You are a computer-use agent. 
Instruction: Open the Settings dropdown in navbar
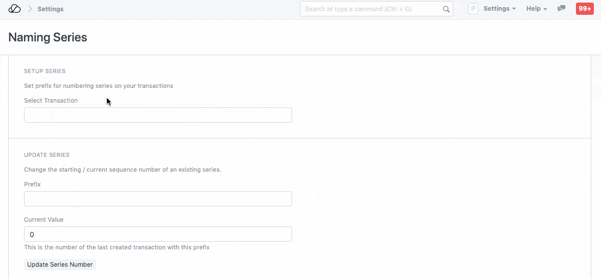tap(499, 9)
